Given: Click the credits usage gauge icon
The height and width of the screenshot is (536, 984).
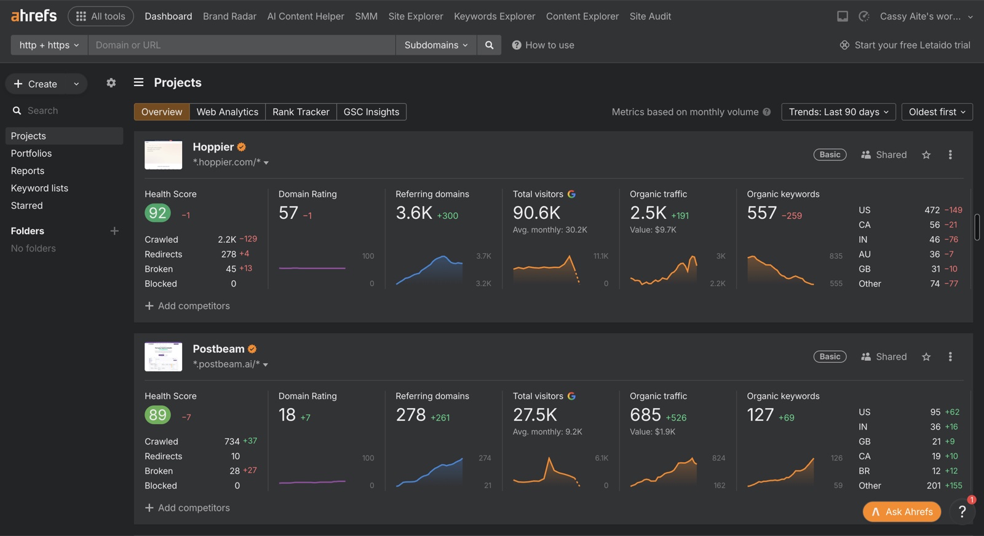Looking at the screenshot, I should tap(864, 16).
